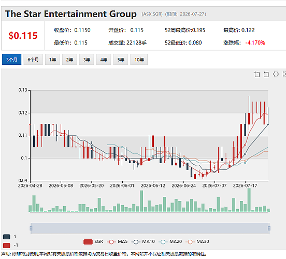Choose the 5年 chart period

pos(121,60)
